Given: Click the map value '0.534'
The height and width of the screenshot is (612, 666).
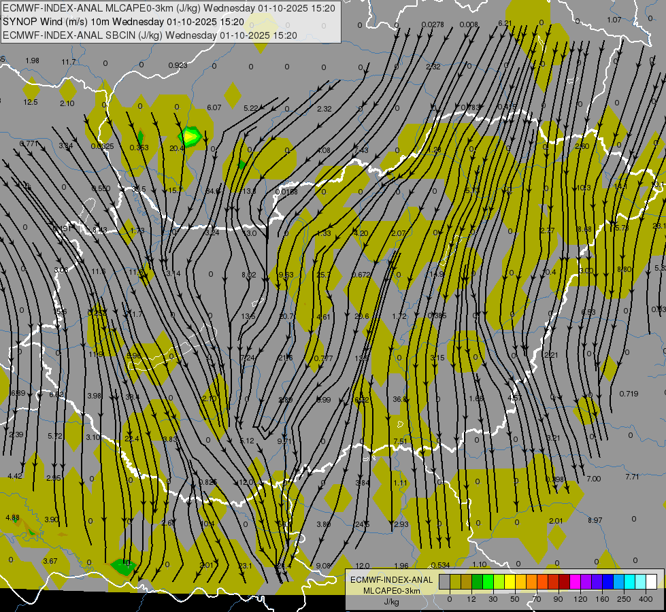Looking at the screenshot, I should coord(440,565).
